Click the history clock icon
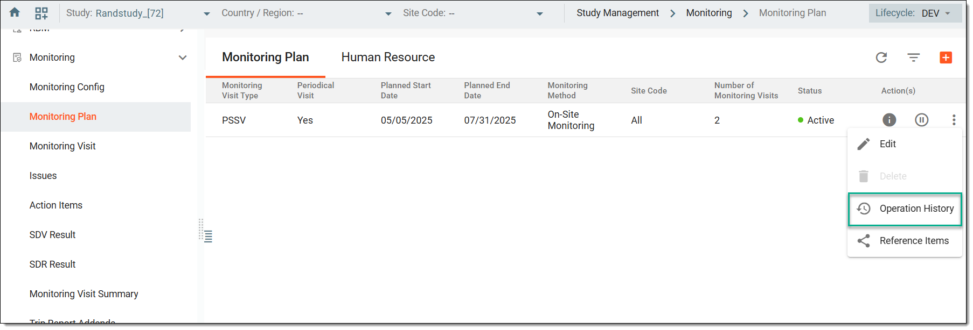 pyautogui.click(x=864, y=209)
